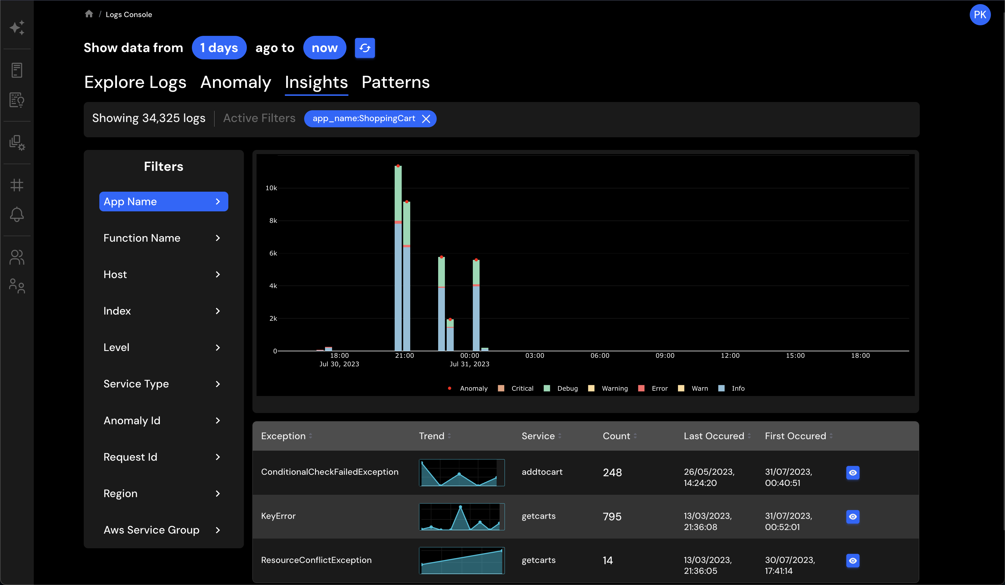Open the 'now' end time selector
Viewport: 1005px width, 585px height.
(325, 48)
